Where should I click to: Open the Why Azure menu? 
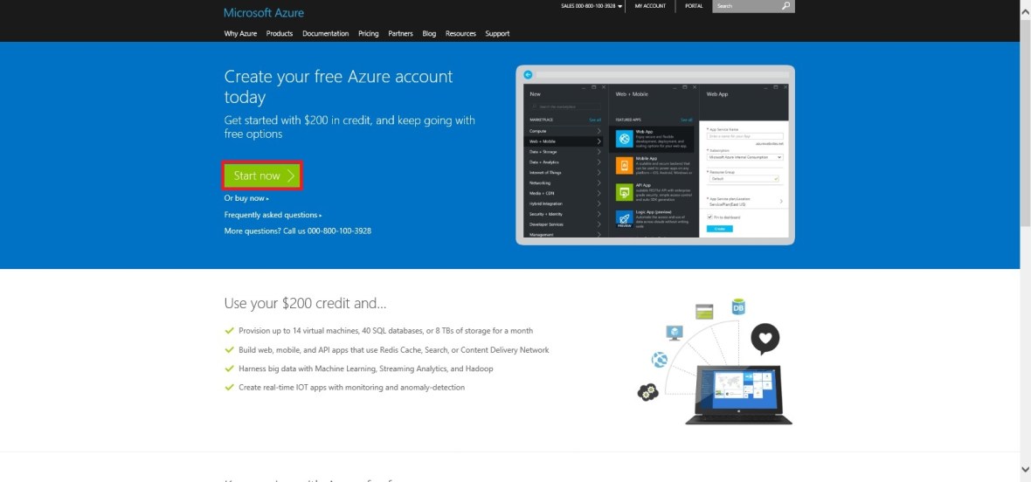[x=240, y=33]
